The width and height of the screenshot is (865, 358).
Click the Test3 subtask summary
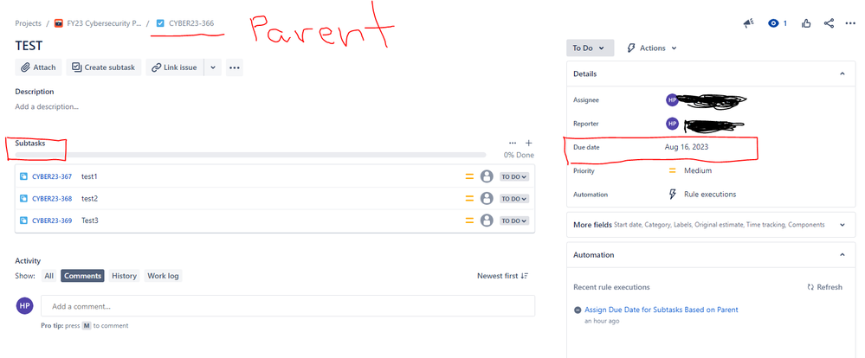pyautogui.click(x=90, y=221)
